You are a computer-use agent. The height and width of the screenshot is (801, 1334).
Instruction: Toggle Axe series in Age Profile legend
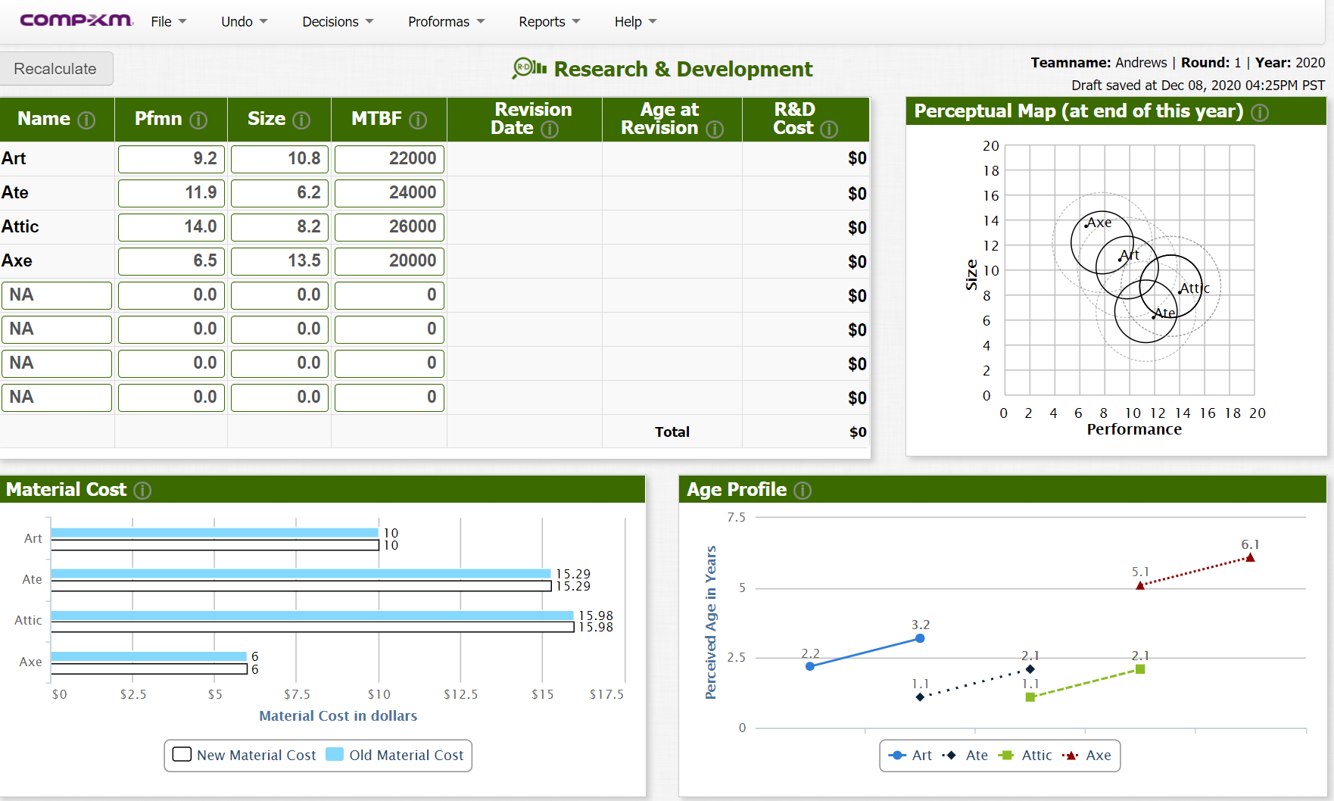coord(1086,755)
